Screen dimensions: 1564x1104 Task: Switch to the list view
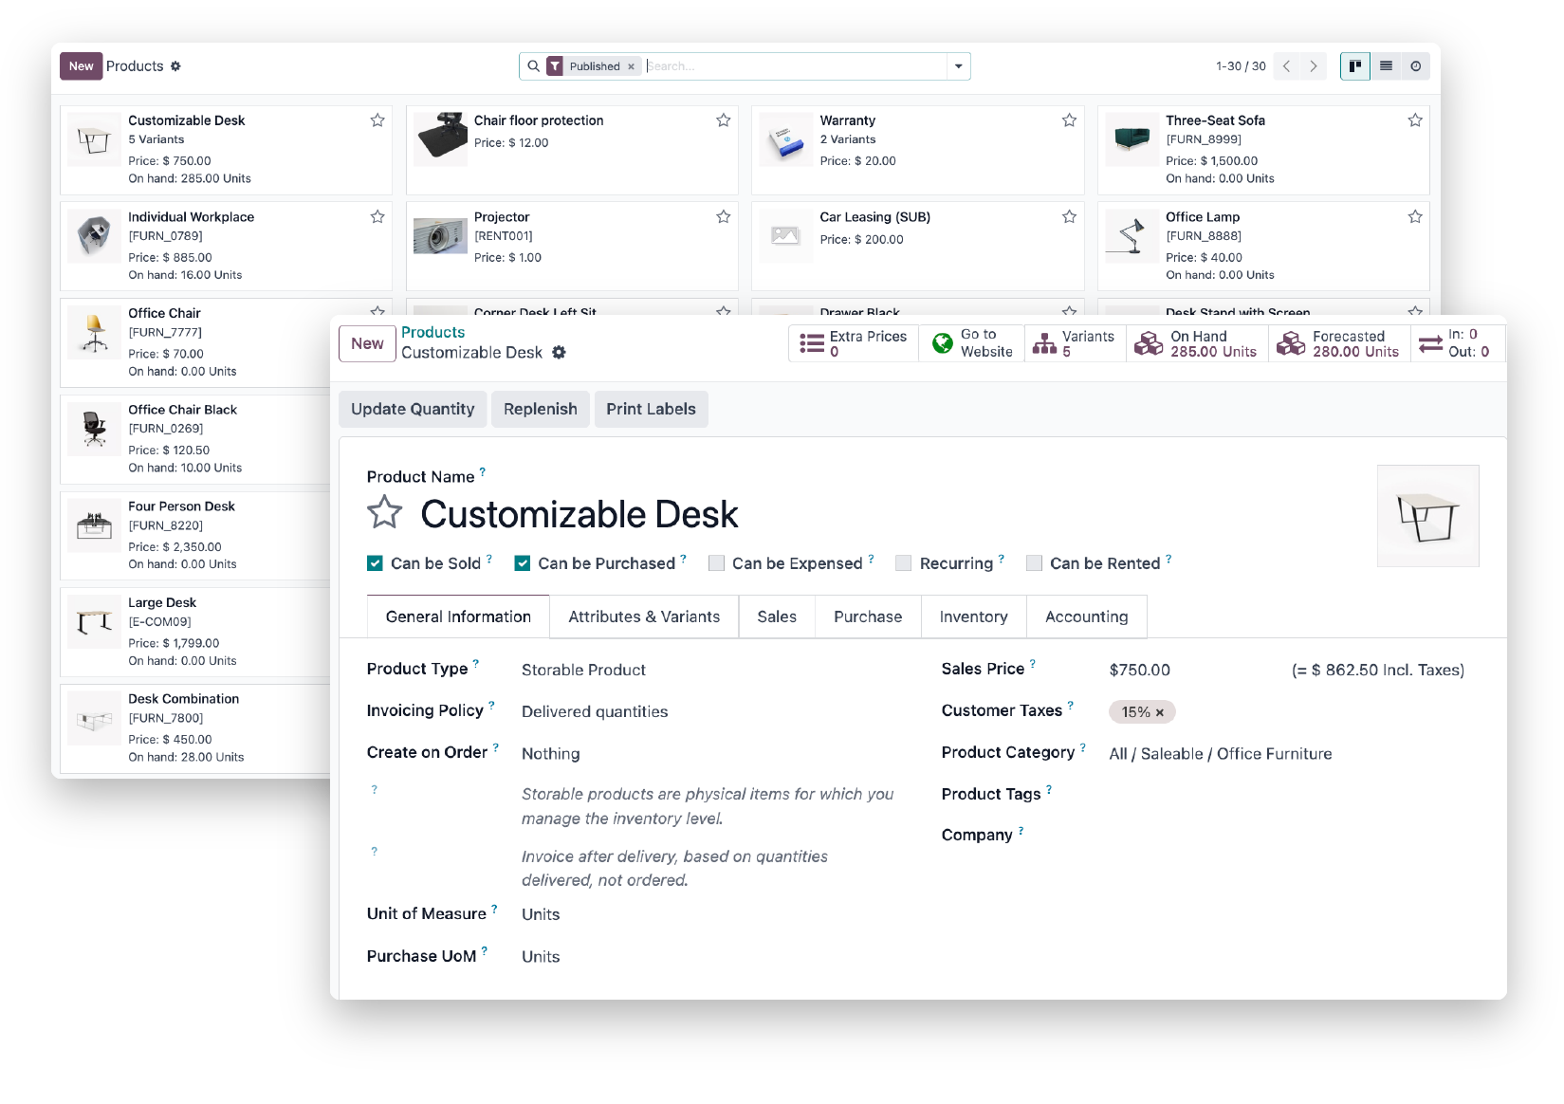(1385, 66)
